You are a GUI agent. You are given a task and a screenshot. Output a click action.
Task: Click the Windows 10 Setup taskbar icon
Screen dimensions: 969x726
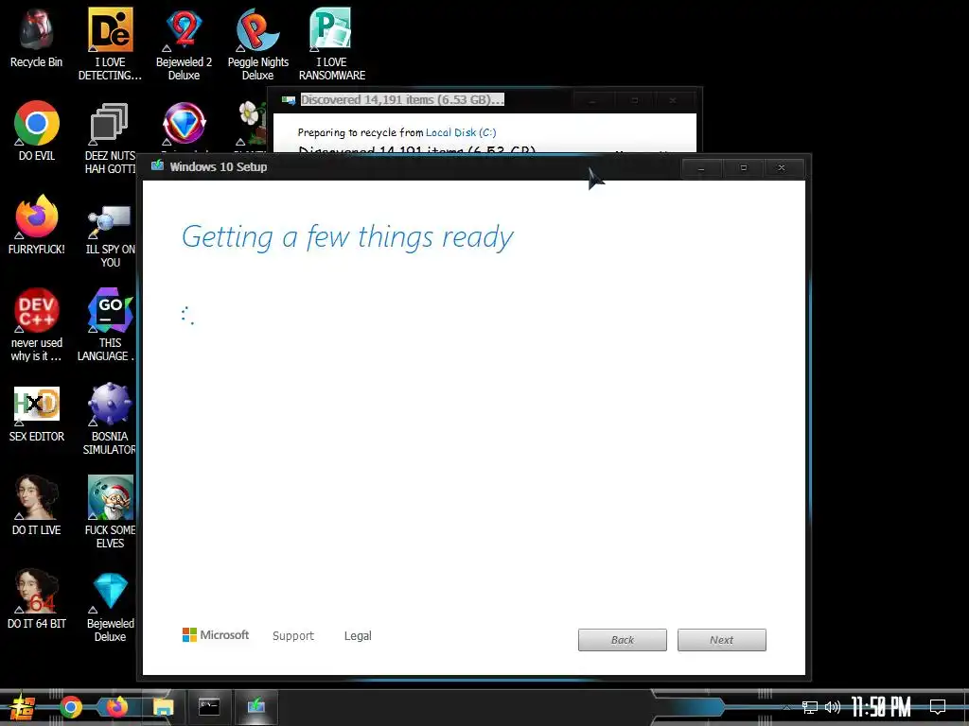click(255, 707)
